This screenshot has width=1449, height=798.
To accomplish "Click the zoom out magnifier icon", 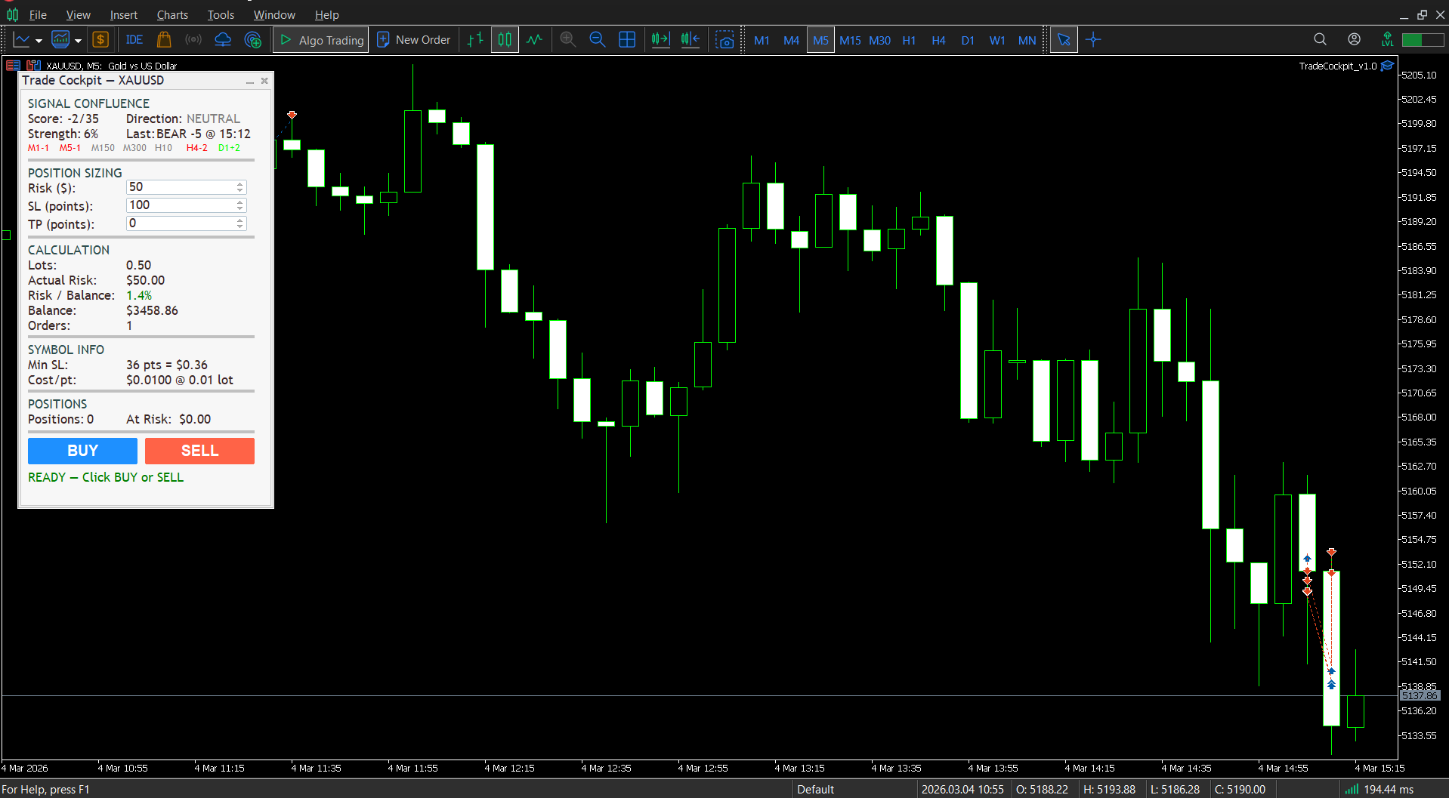I will [x=597, y=40].
